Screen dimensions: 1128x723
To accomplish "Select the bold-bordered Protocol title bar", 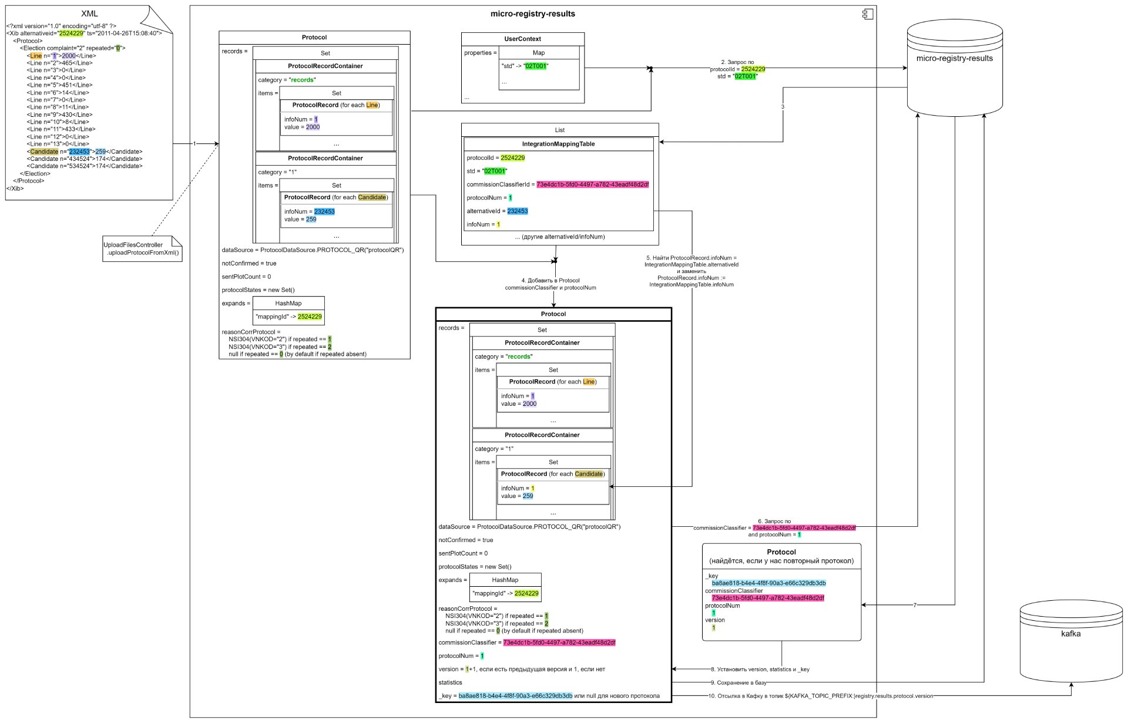I will point(553,314).
